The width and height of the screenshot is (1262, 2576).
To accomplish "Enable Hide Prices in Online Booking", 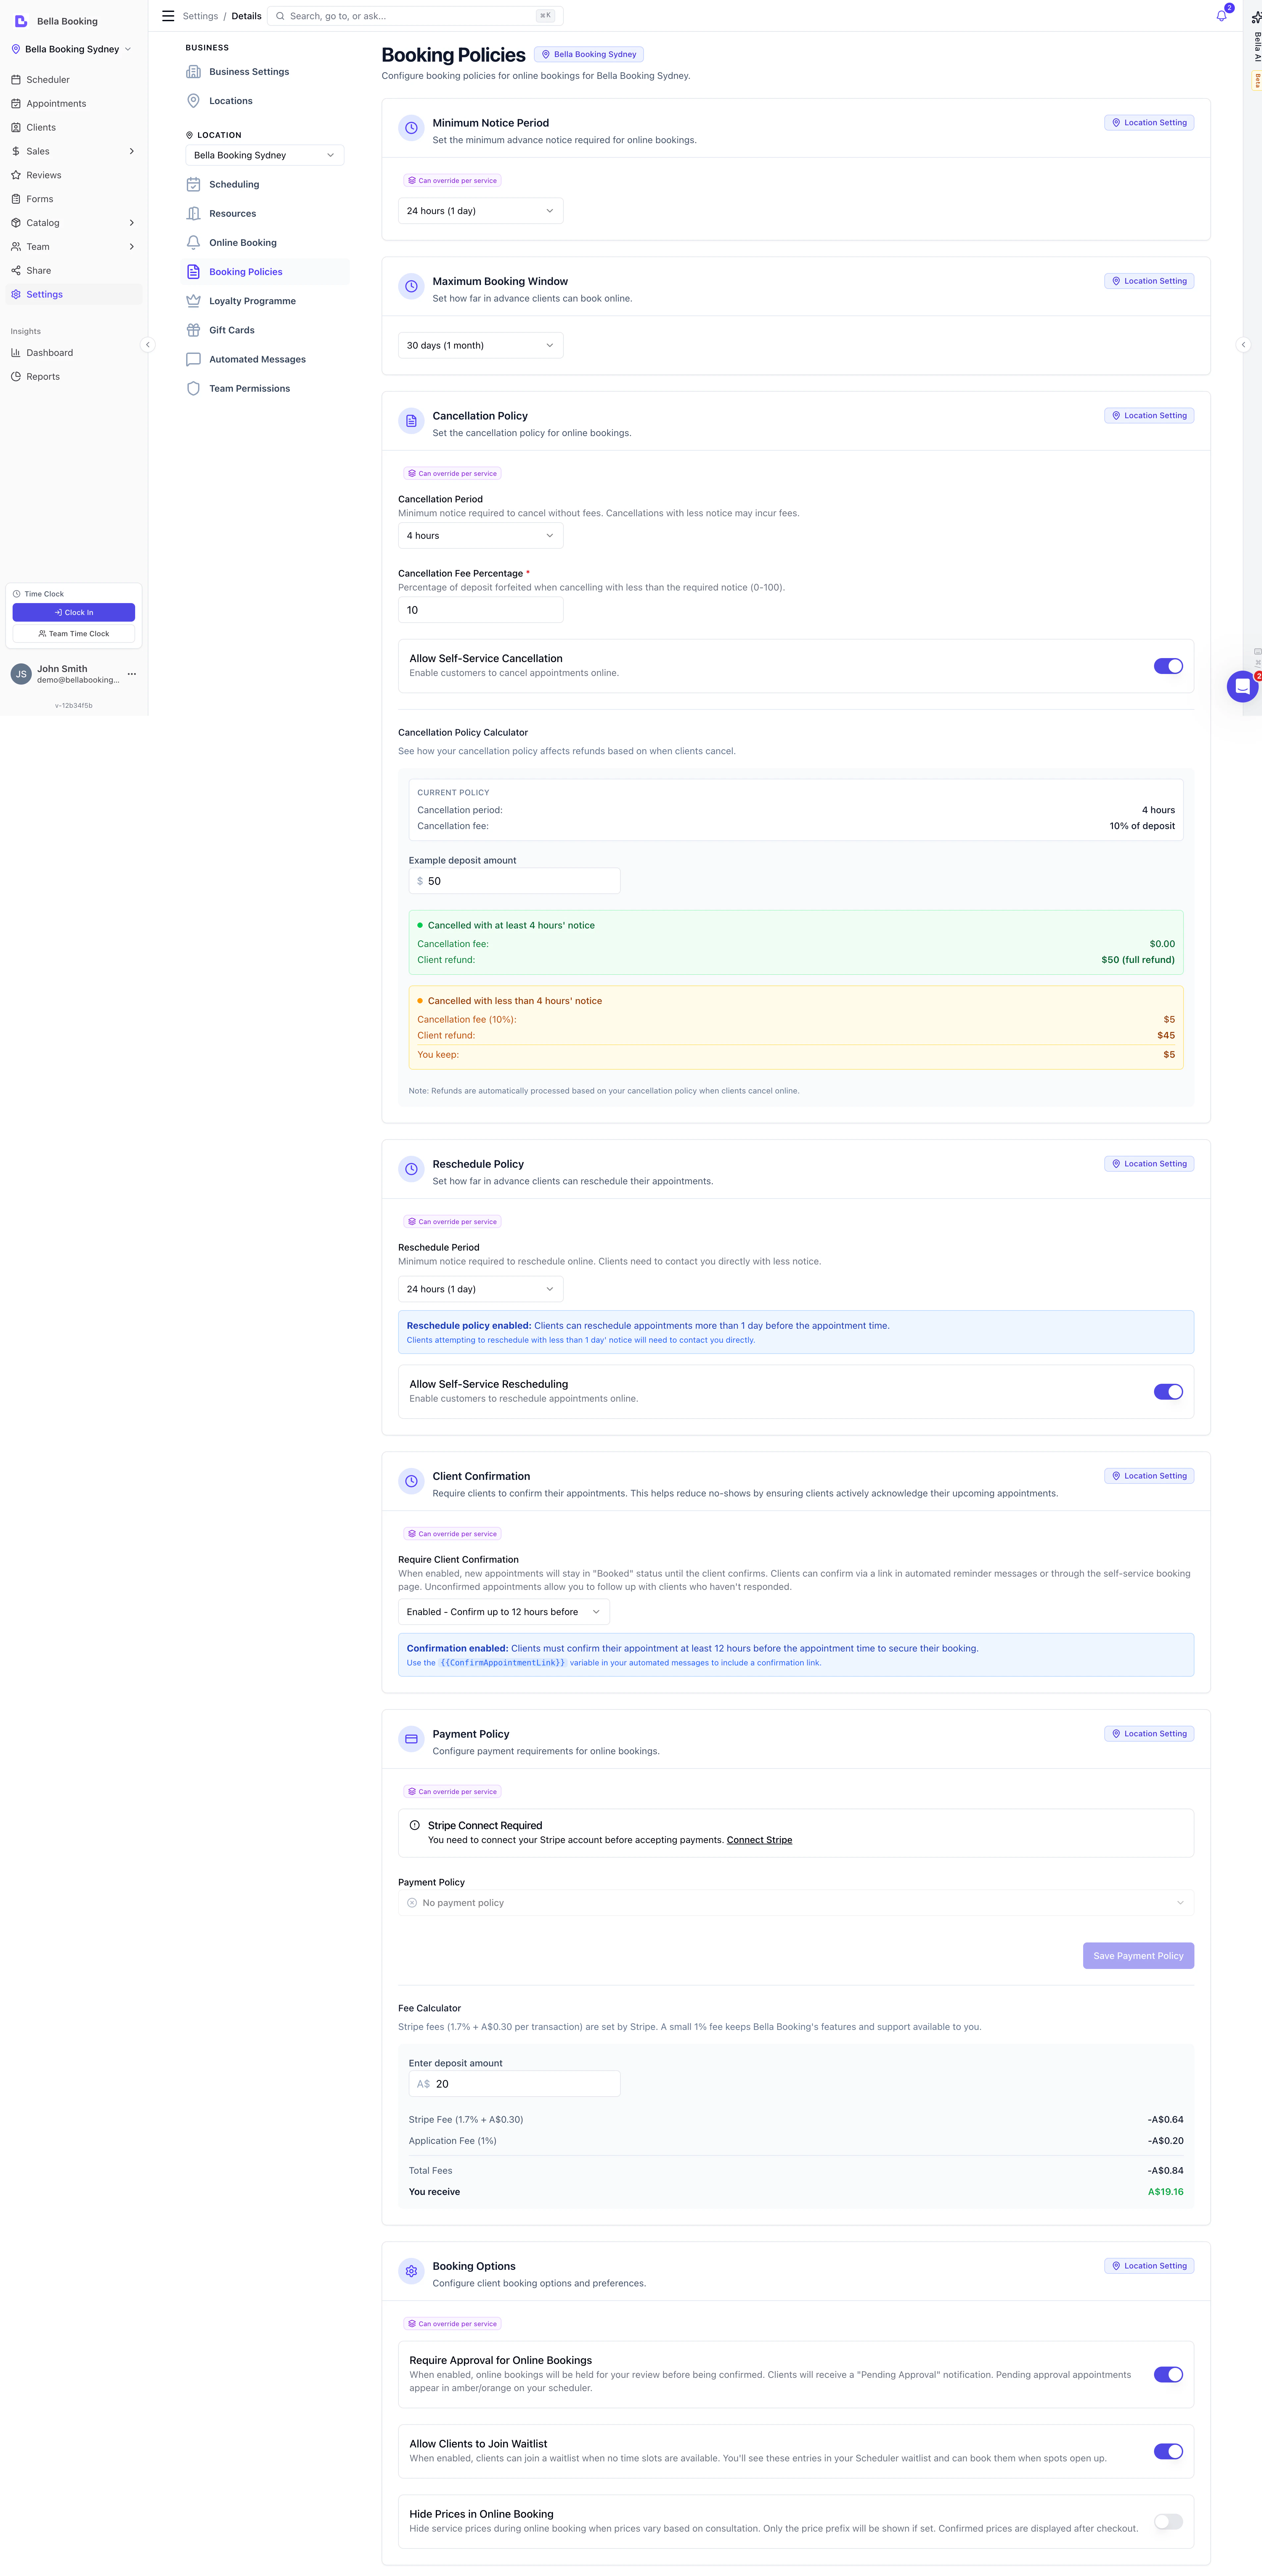I will coord(1168,2522).
